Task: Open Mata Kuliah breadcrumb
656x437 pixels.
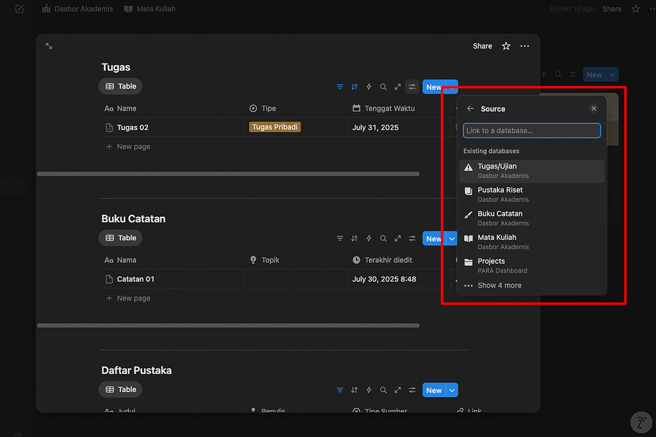Action: [x=150, y=8]
